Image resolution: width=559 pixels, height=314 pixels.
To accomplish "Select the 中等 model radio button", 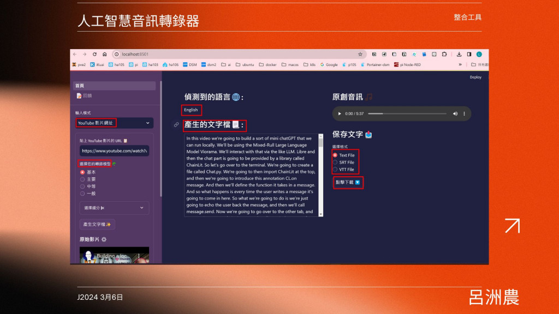I will (82, 186).
